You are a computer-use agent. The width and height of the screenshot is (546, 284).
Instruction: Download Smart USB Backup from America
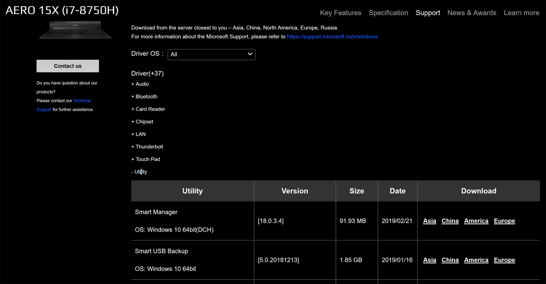[476, 260]
